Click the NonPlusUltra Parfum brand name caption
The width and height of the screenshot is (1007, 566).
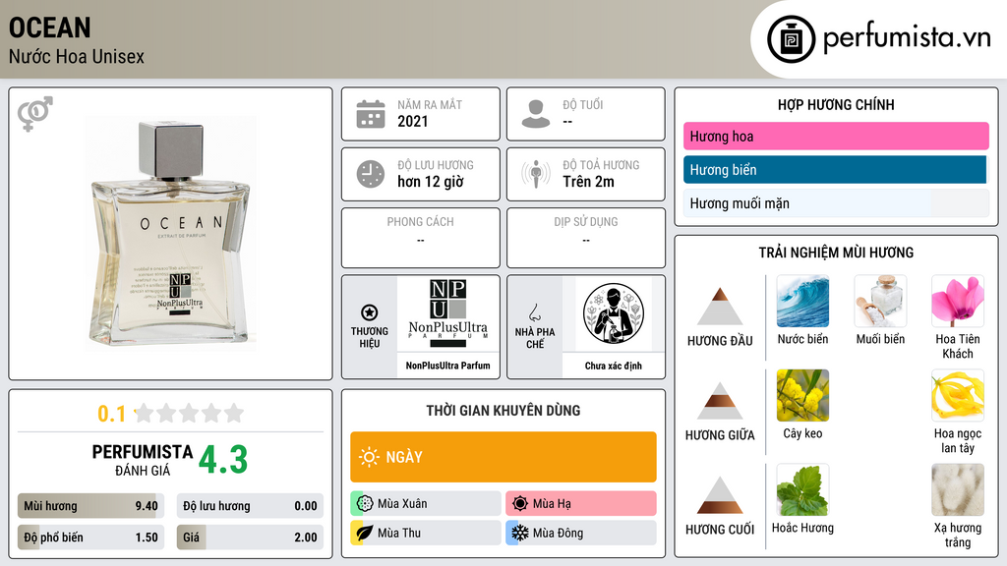tap(447, 366)
